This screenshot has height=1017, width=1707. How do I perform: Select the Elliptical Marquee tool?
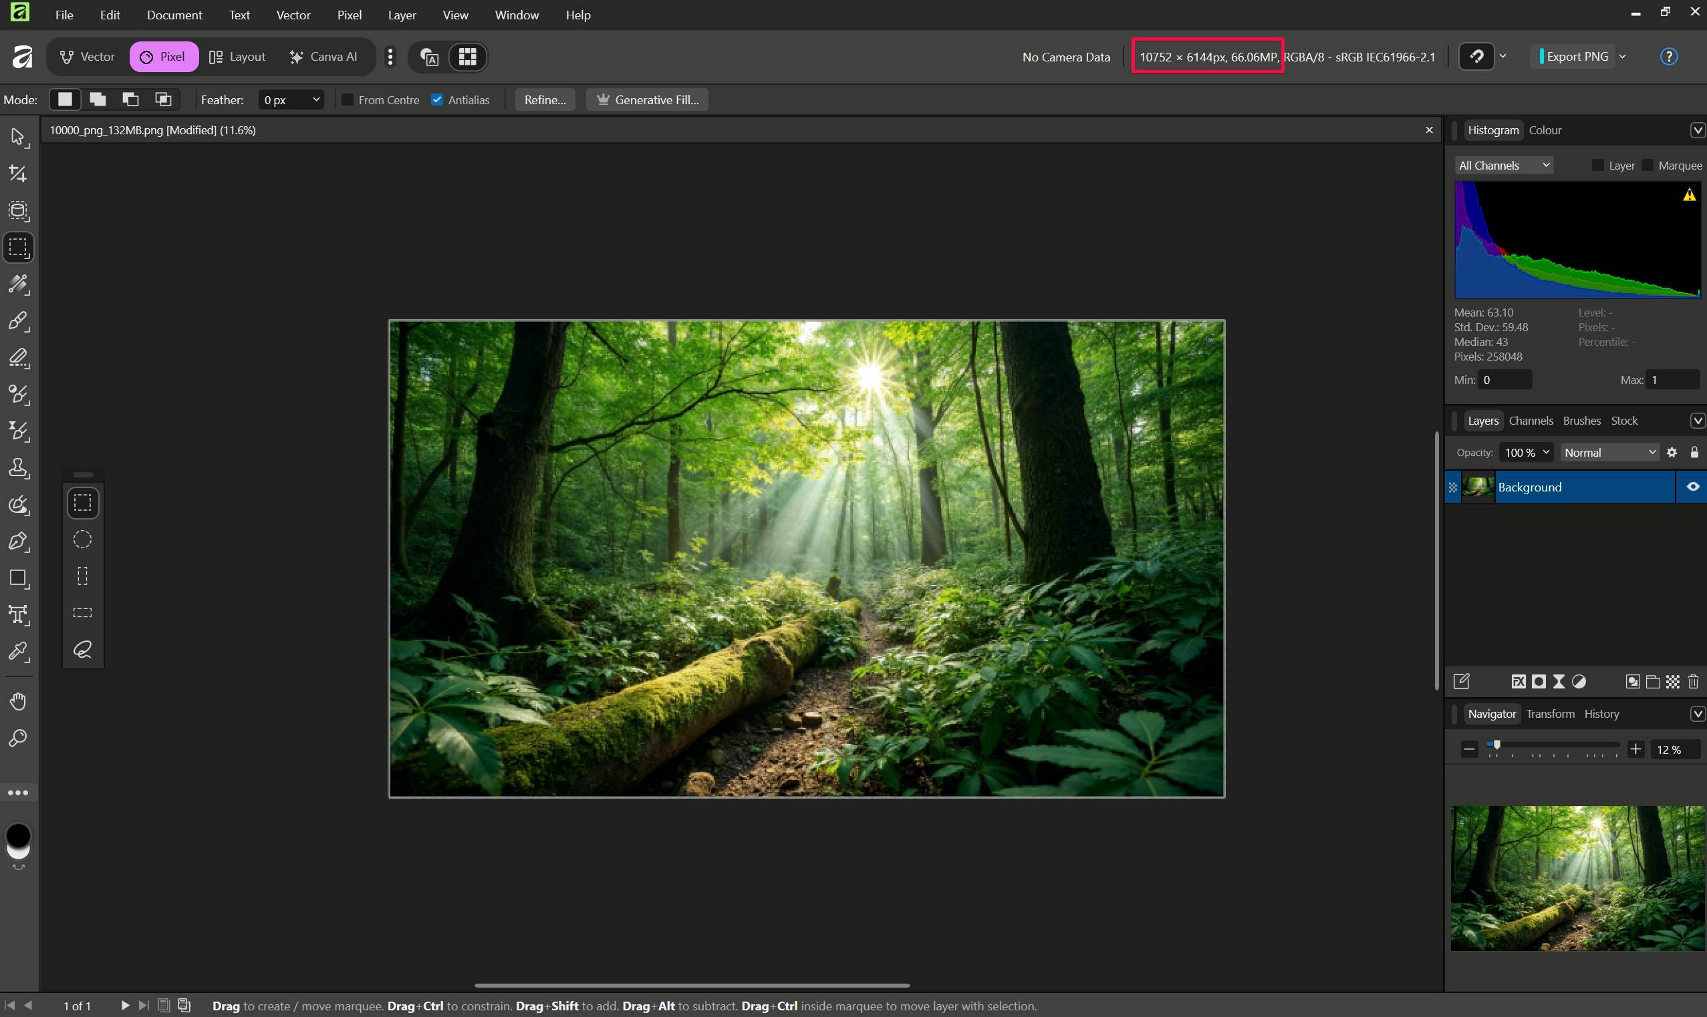point(82,540)
